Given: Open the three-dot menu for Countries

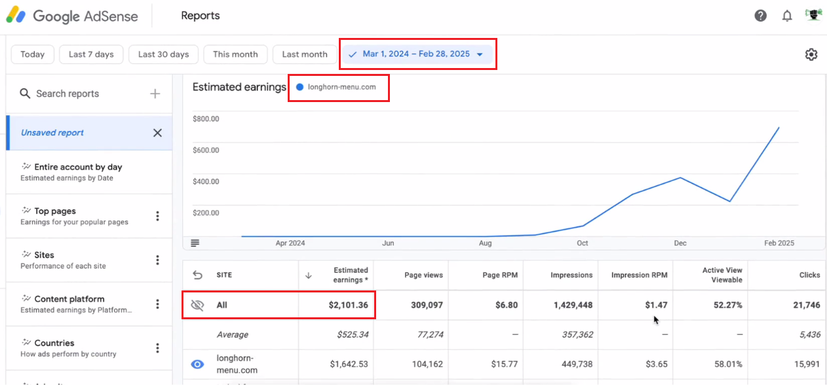Looking at the screenshot, I should (x=157, y=347).
